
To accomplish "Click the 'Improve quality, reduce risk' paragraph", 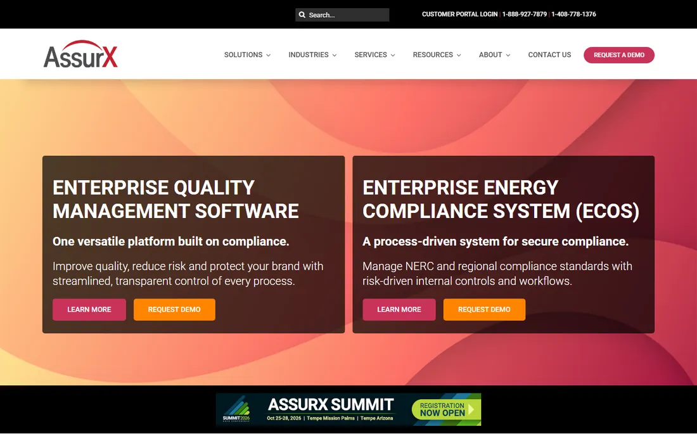I will pyautogui.click(x=188, y=273).
